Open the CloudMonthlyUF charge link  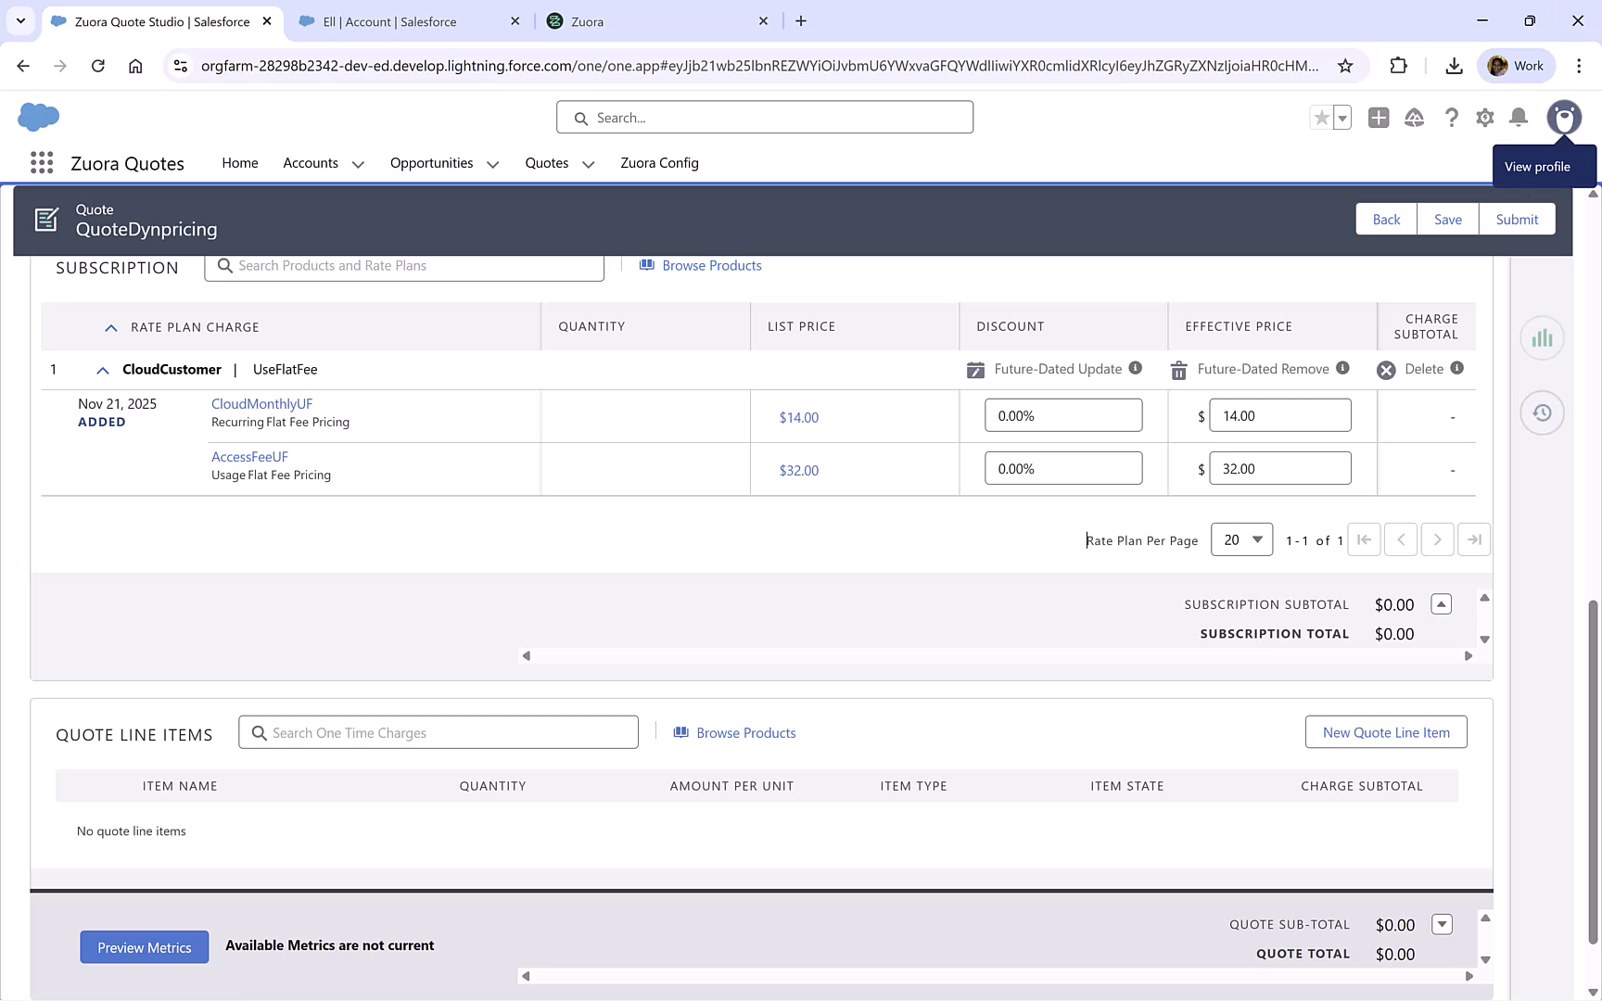click(x=261, y=403)
